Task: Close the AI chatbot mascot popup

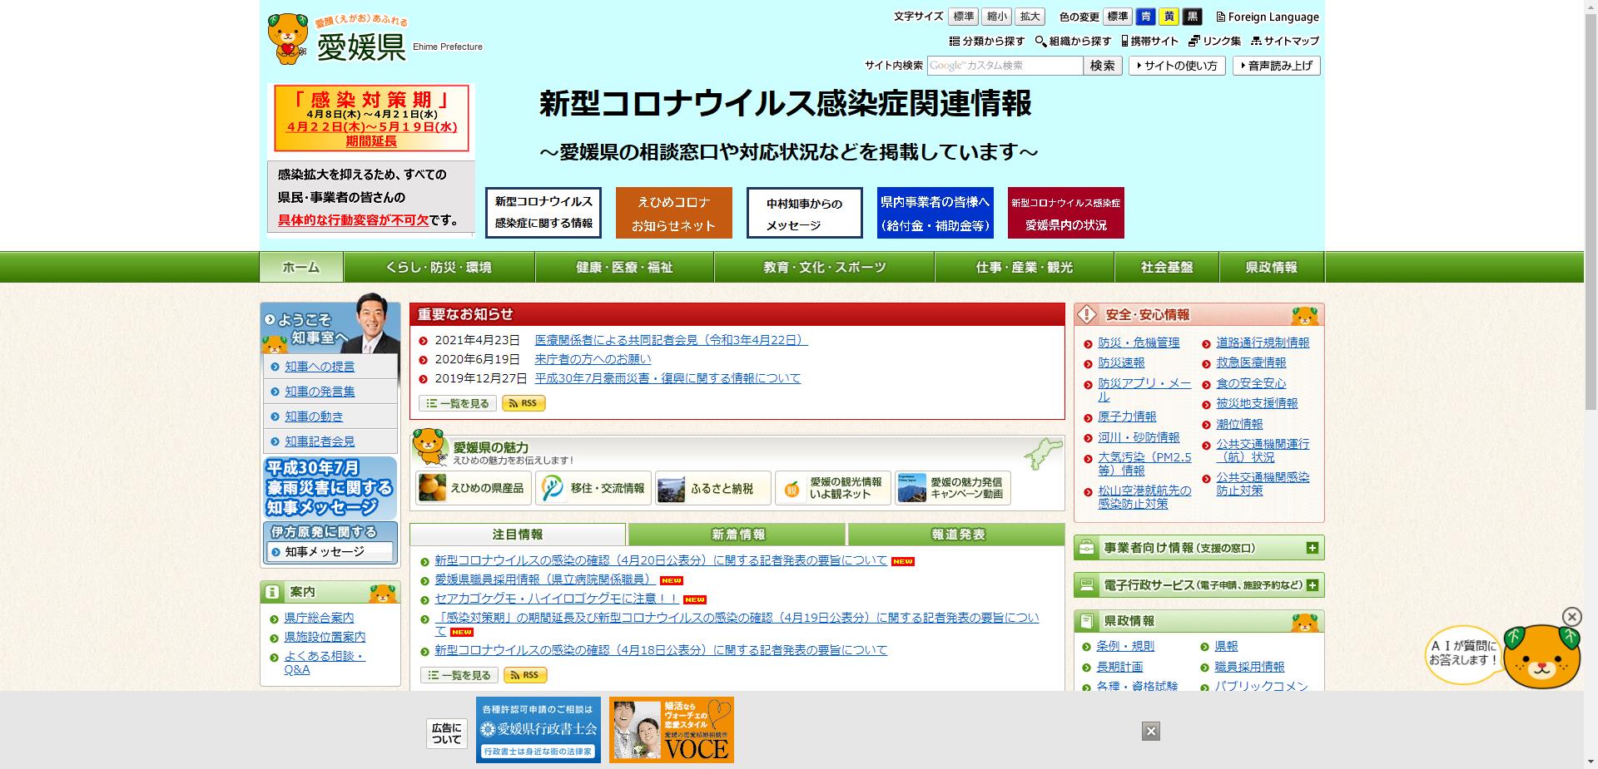Action: pyautogui.click(x=1571, y=616)
